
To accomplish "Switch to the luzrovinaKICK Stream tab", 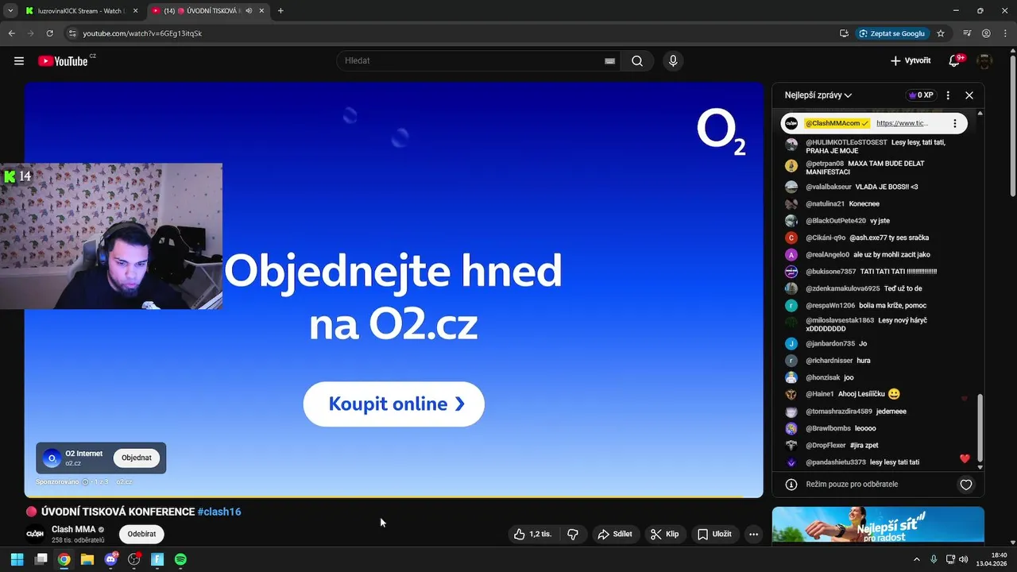I will point(82,11).
